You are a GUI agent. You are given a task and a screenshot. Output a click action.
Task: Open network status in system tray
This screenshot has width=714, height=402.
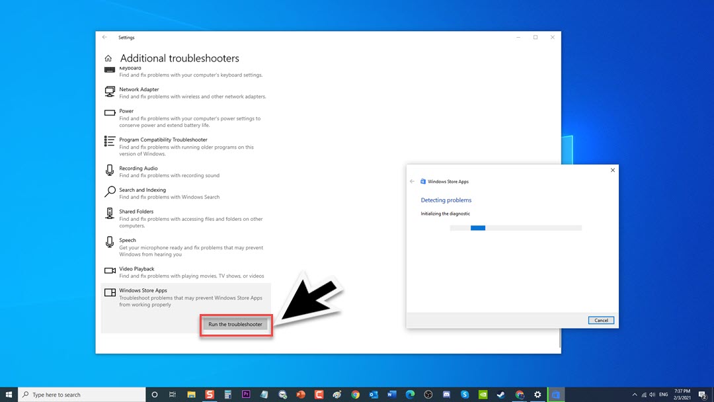[x=644, y=395]
